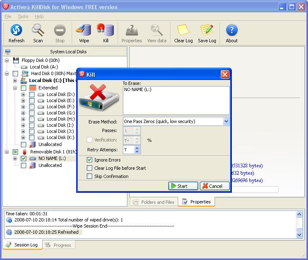Collapse the Floppy Disk 0 node

pos(7,60)
